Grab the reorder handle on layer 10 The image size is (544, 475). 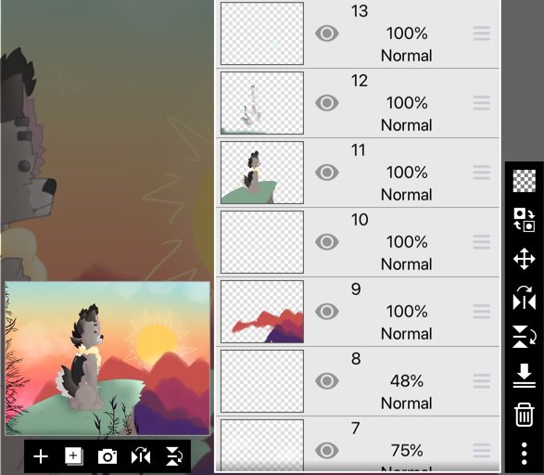tap(482, 242)
